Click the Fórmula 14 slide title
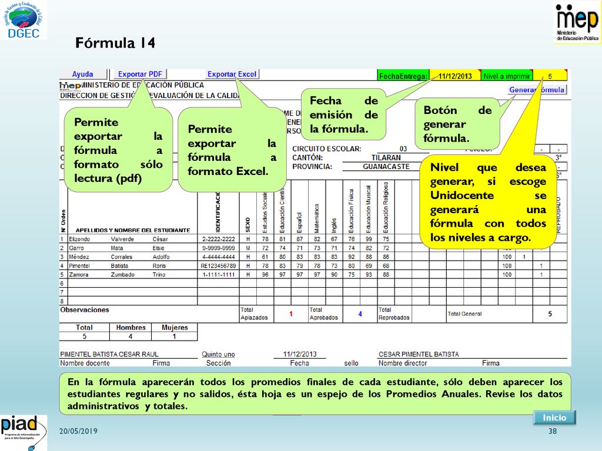 pos(115,42)
